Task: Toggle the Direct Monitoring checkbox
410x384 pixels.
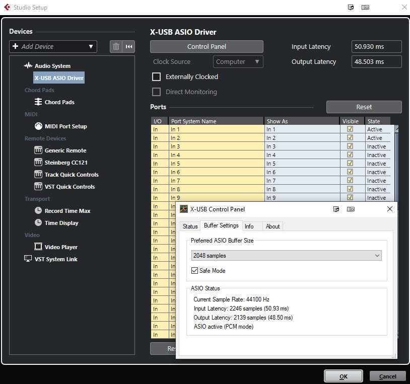Action: pyautogui.click(x=156, y=92)
